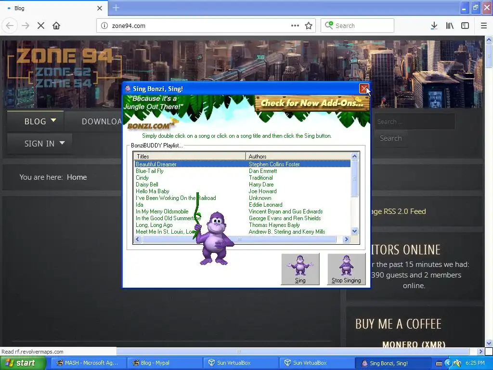Click author Dan Emmett in playlist
The width and height of the screenshot is (493, 370).
263,171
